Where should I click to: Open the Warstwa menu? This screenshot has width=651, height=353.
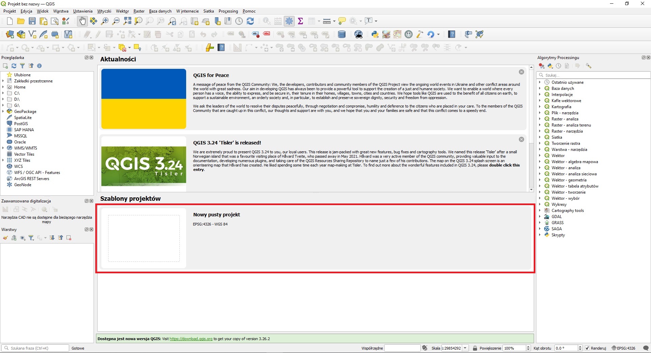coord(61,11)
